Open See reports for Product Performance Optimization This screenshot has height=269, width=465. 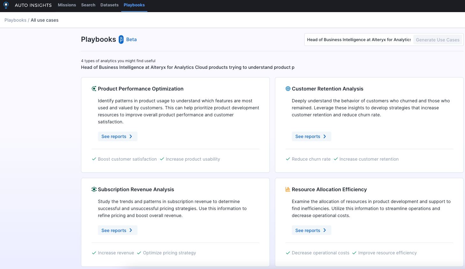pos(117,136)
